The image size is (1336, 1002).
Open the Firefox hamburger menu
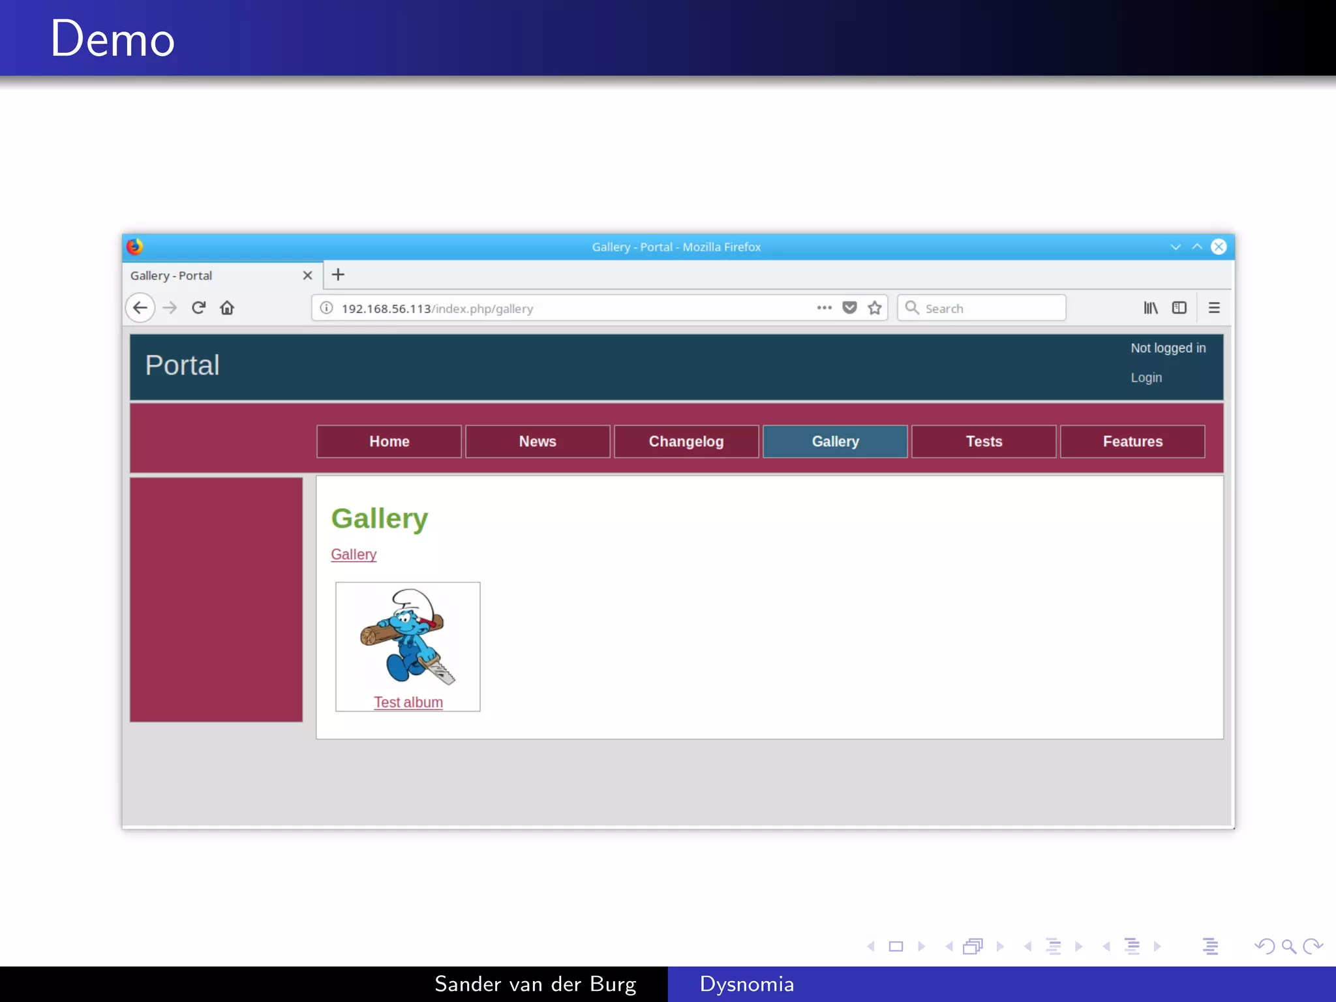coord(1214,308)
